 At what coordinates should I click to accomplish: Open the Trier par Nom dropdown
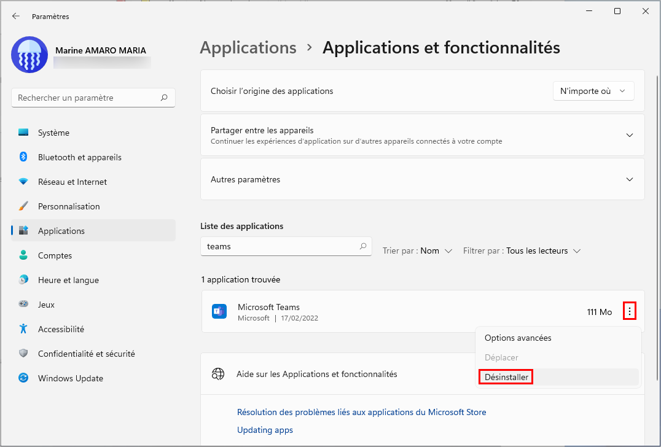coord(417,251)
